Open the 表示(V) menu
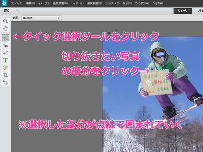 (x=127, y=3)
